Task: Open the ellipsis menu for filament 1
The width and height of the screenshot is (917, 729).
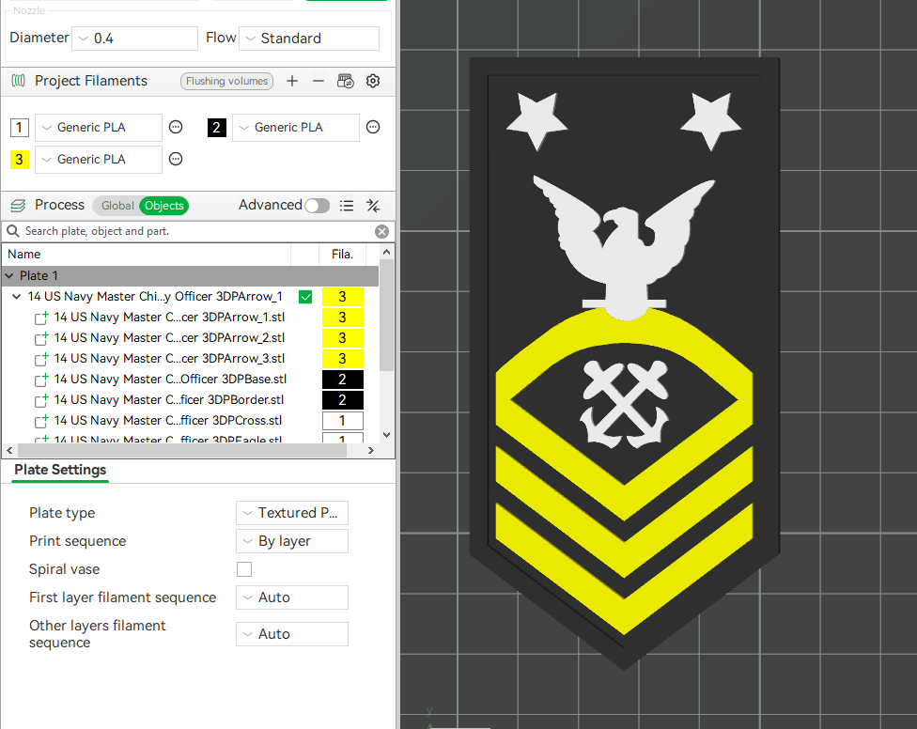Action: [176, 127]
